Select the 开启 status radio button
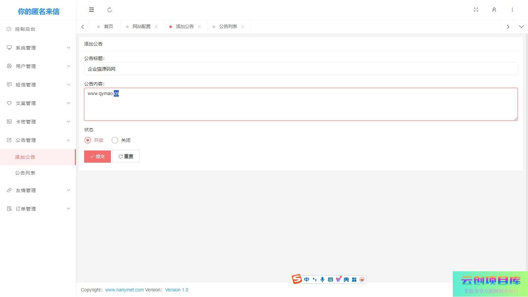The width and height of the screenshot is (528, 297). [88, 140]
